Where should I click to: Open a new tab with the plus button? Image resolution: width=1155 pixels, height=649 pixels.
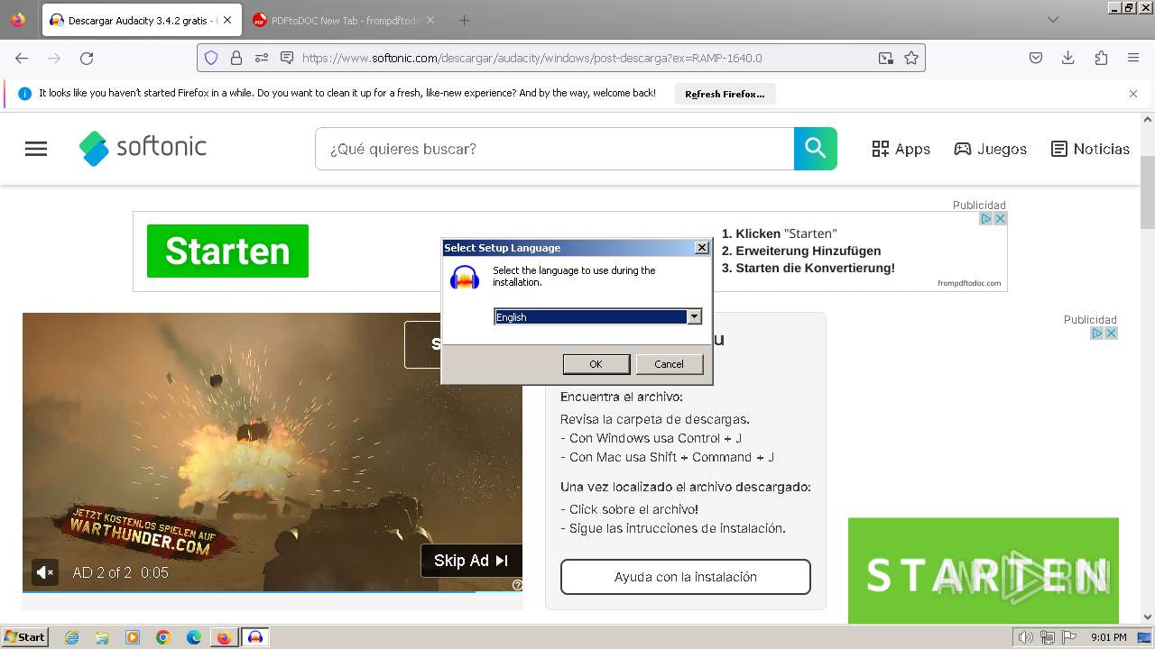(x=464, y=20)
